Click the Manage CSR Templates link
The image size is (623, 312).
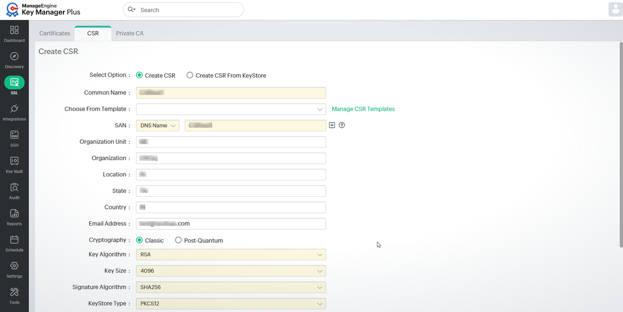363,109
